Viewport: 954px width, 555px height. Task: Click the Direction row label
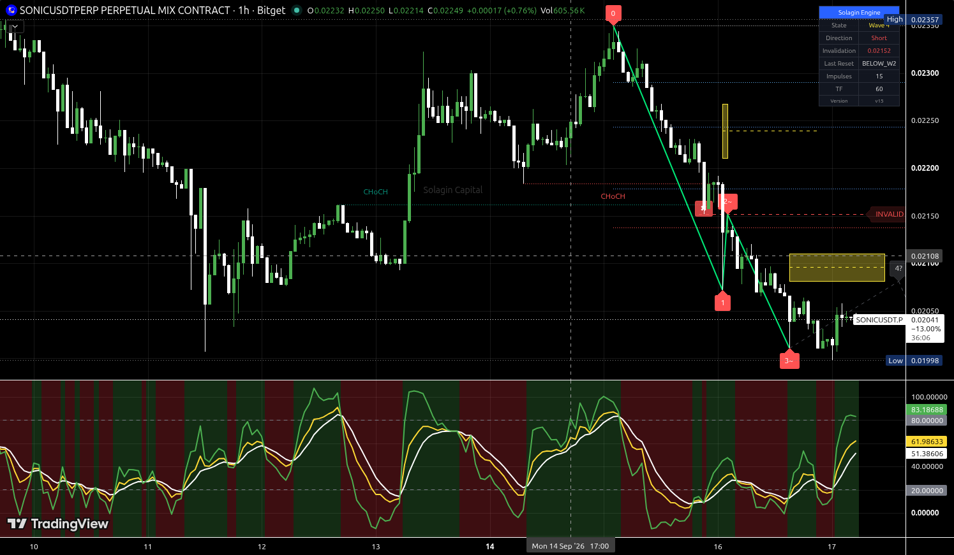click(838, 38)
